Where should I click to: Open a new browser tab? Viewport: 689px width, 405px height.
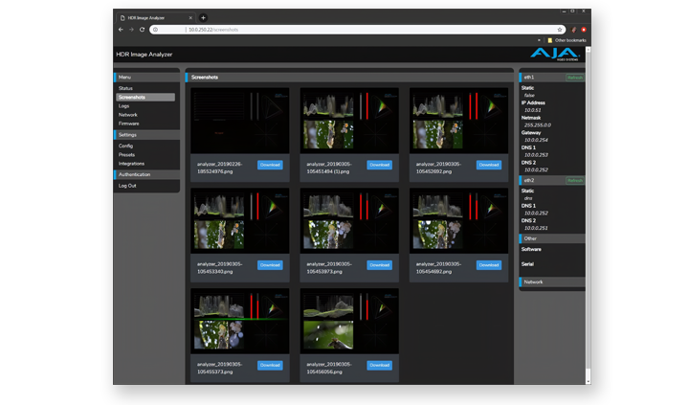coord(203,17)
